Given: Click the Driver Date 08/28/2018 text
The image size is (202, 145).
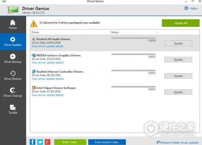Looking at the screenshot, I should point(46,75).
